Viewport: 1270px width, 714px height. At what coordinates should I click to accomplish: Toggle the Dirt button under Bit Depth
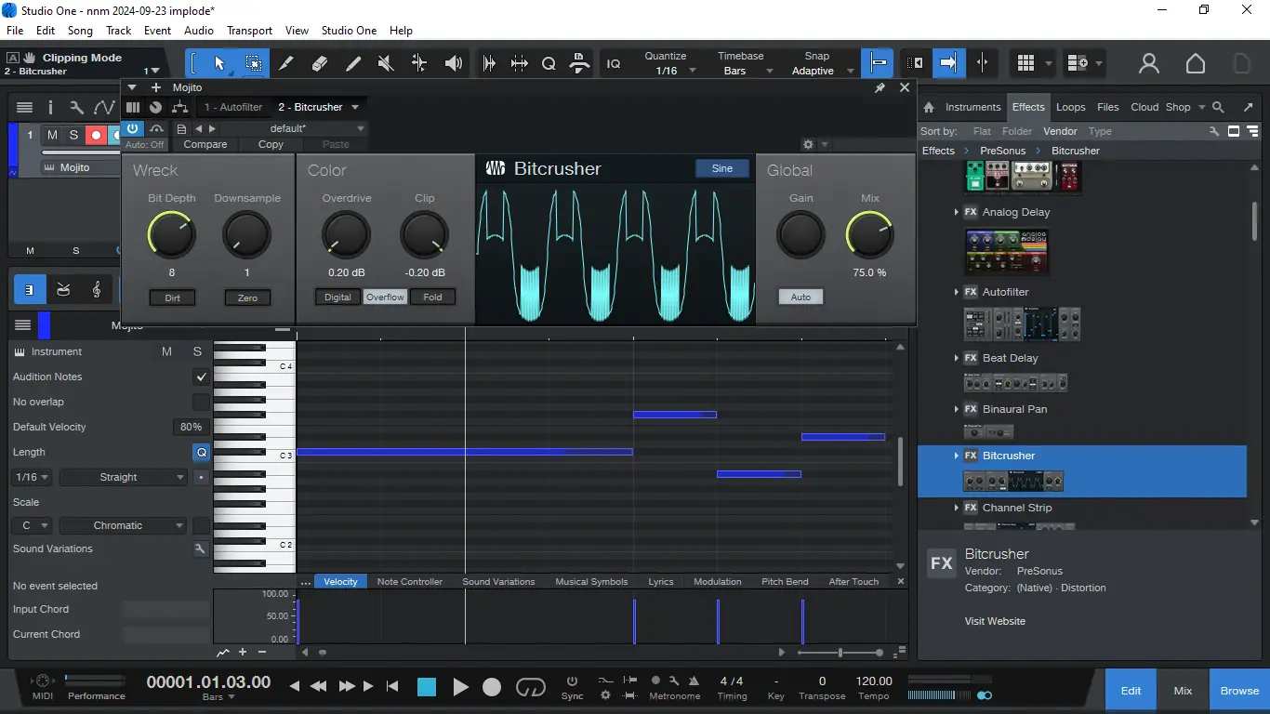172,298
